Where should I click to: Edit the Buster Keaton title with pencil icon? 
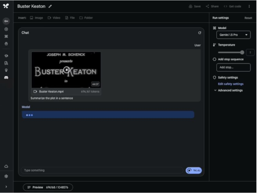50,6
